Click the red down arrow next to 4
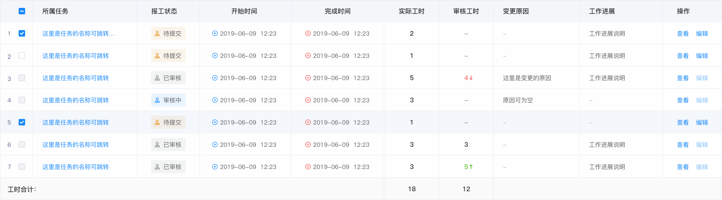This screenshot has width=722, height=200. coord(471,78)
